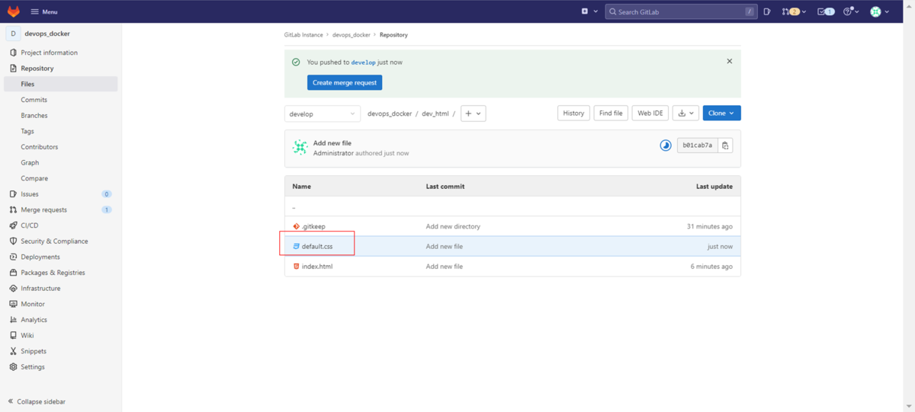Copy commit SHA b01cab7a to clipboard
915x412 pixels.
tap(725, 145)
